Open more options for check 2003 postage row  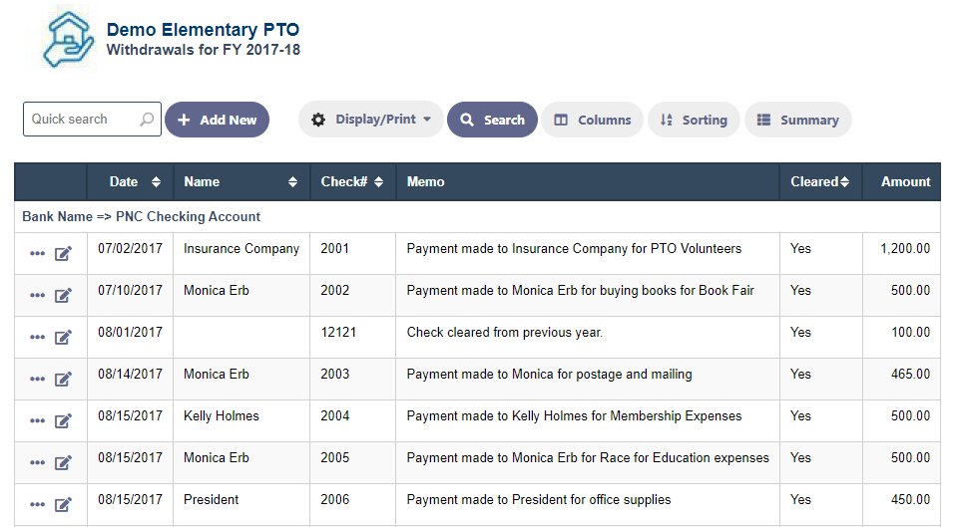(x=37, y=379)
